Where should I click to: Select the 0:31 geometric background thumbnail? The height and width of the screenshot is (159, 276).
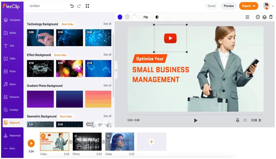[40, 125]
